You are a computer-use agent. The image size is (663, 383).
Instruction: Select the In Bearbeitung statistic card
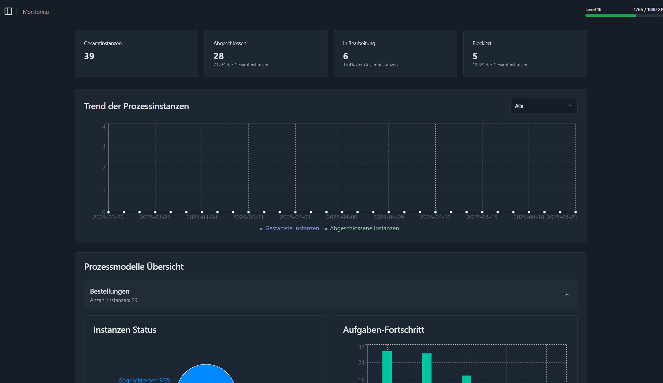[x=395, y=53]
